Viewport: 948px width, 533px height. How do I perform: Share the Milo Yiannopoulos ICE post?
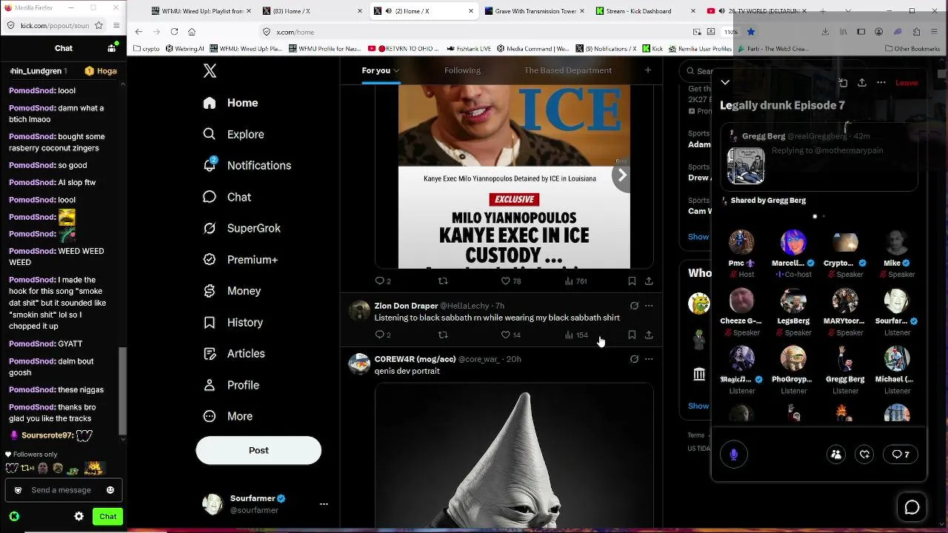pos(649,281)
